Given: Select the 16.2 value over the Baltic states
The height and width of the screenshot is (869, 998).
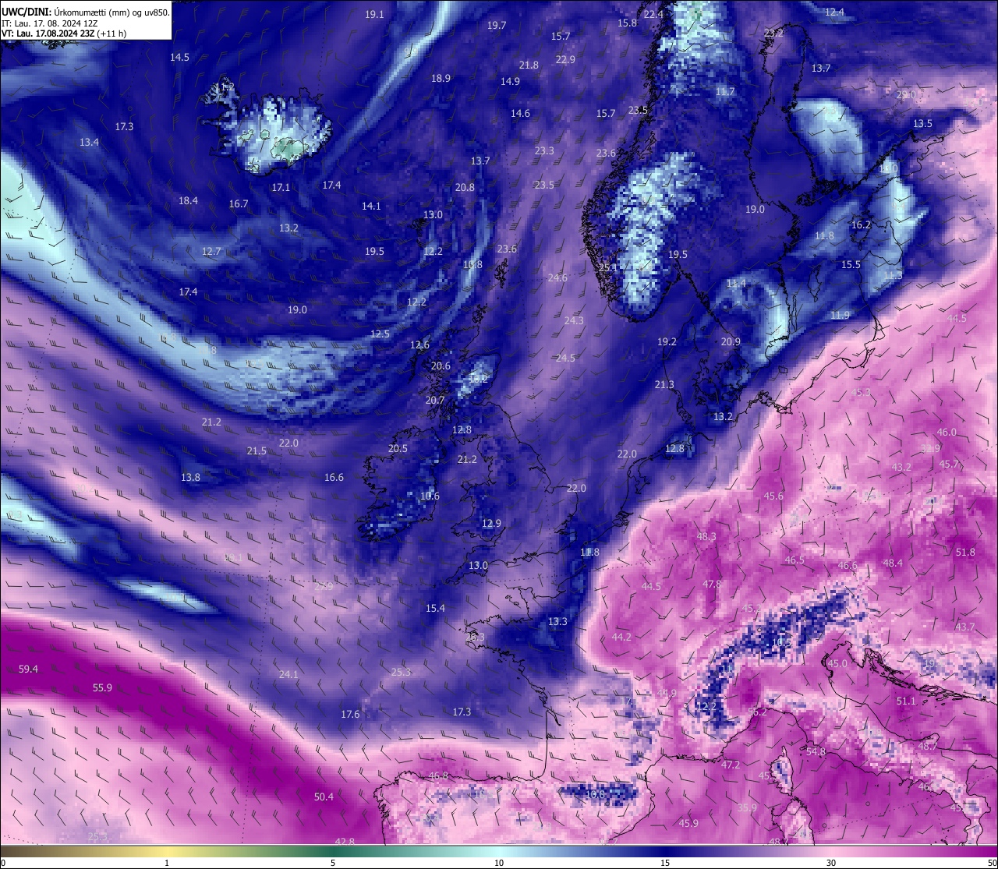Looking at the screenshot, I should point(861,225).
